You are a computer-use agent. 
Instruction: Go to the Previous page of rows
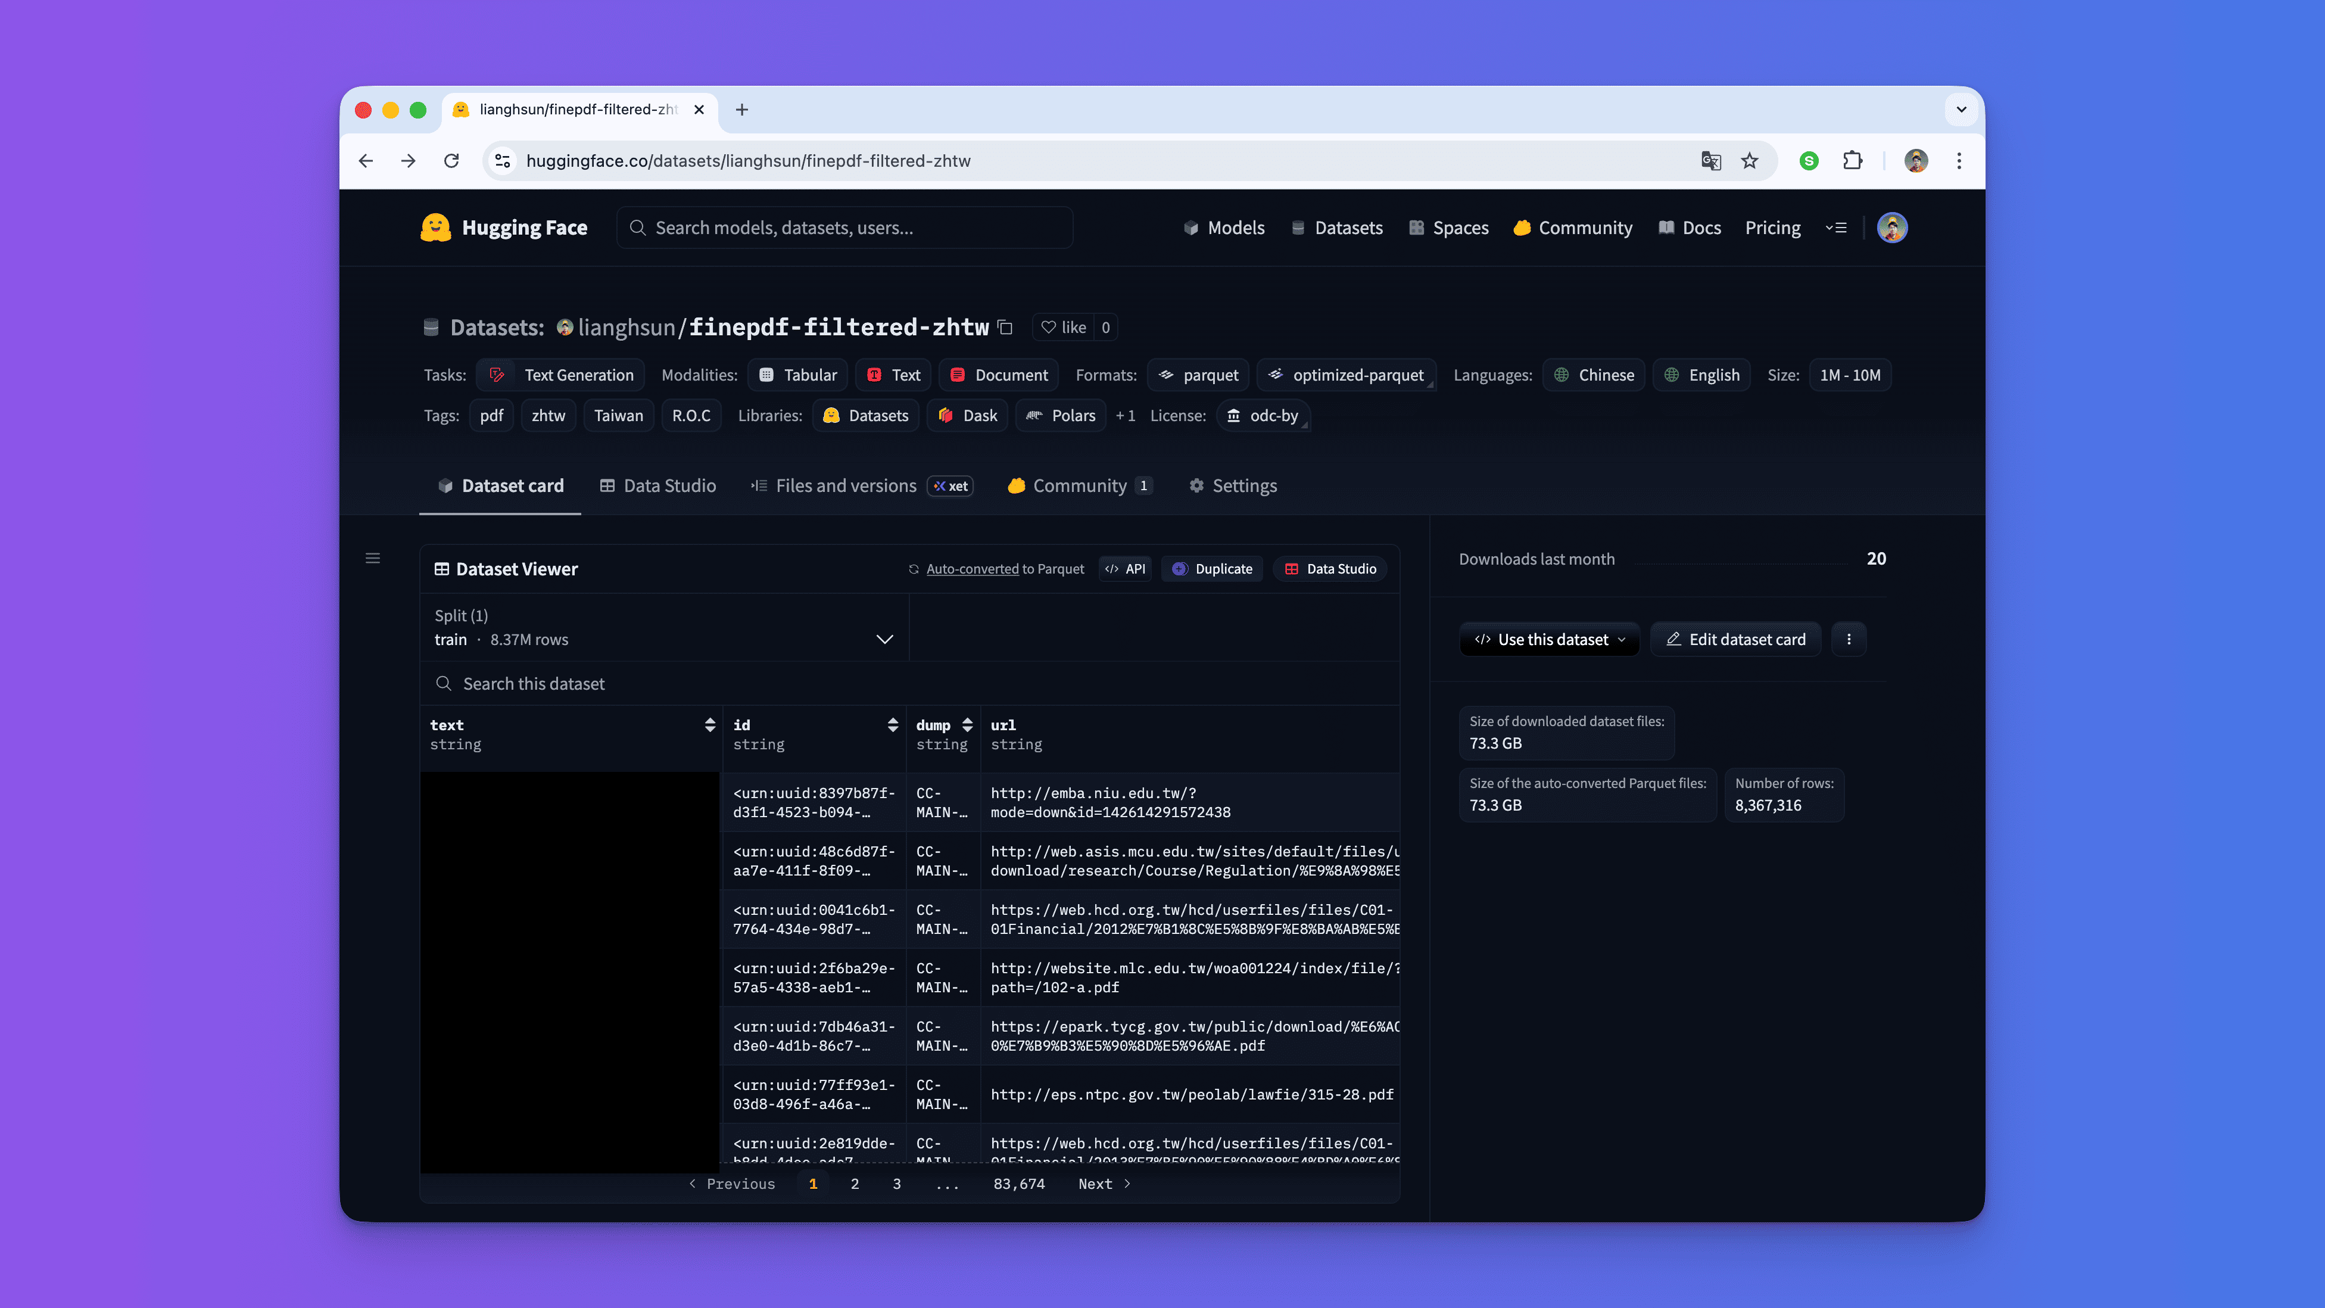pos(731,1184)
